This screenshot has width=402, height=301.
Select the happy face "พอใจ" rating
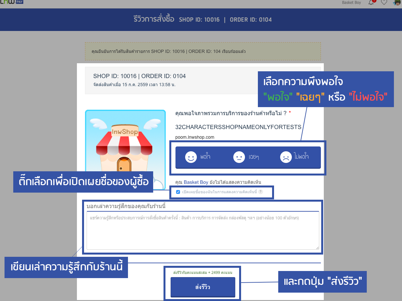tap(198, 157)
